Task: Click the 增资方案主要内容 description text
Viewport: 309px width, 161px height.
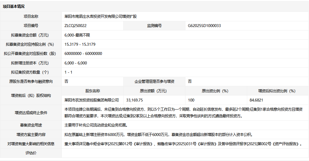Action: (x=158, y=134)
